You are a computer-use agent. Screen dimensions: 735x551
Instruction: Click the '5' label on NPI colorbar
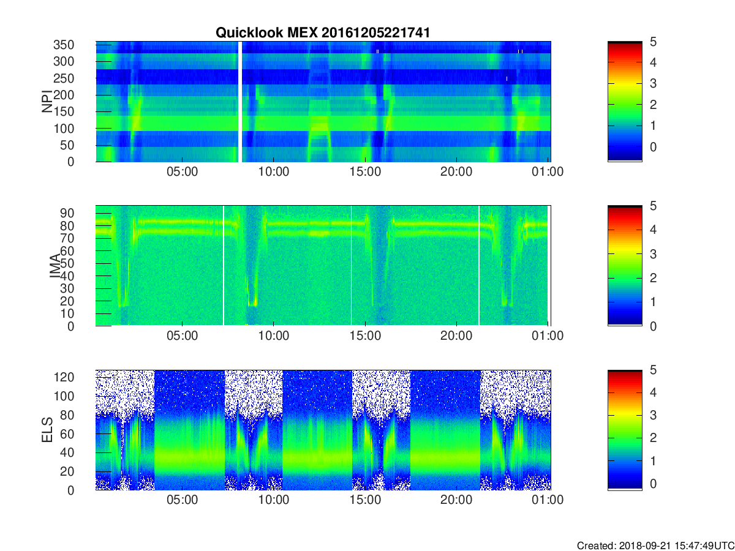pos(653,42)
